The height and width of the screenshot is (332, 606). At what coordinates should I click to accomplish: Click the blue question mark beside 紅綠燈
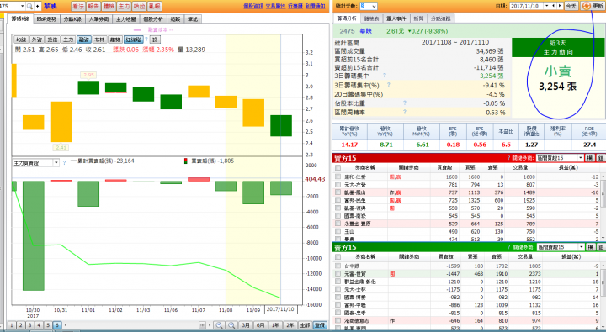click(x=146, y=40)
